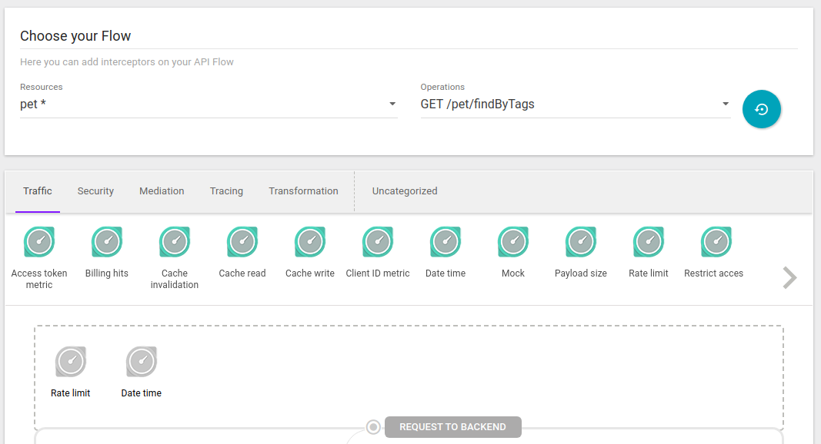Open the Resources dropdown showing pet *

[208, 104]
